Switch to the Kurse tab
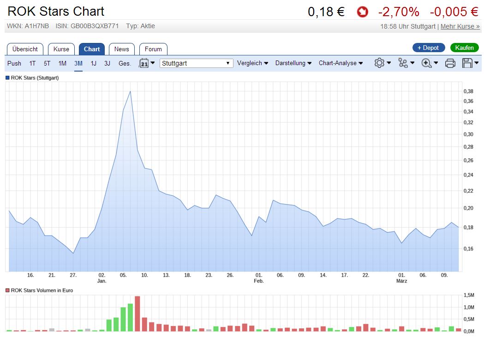 click(61, 49)
